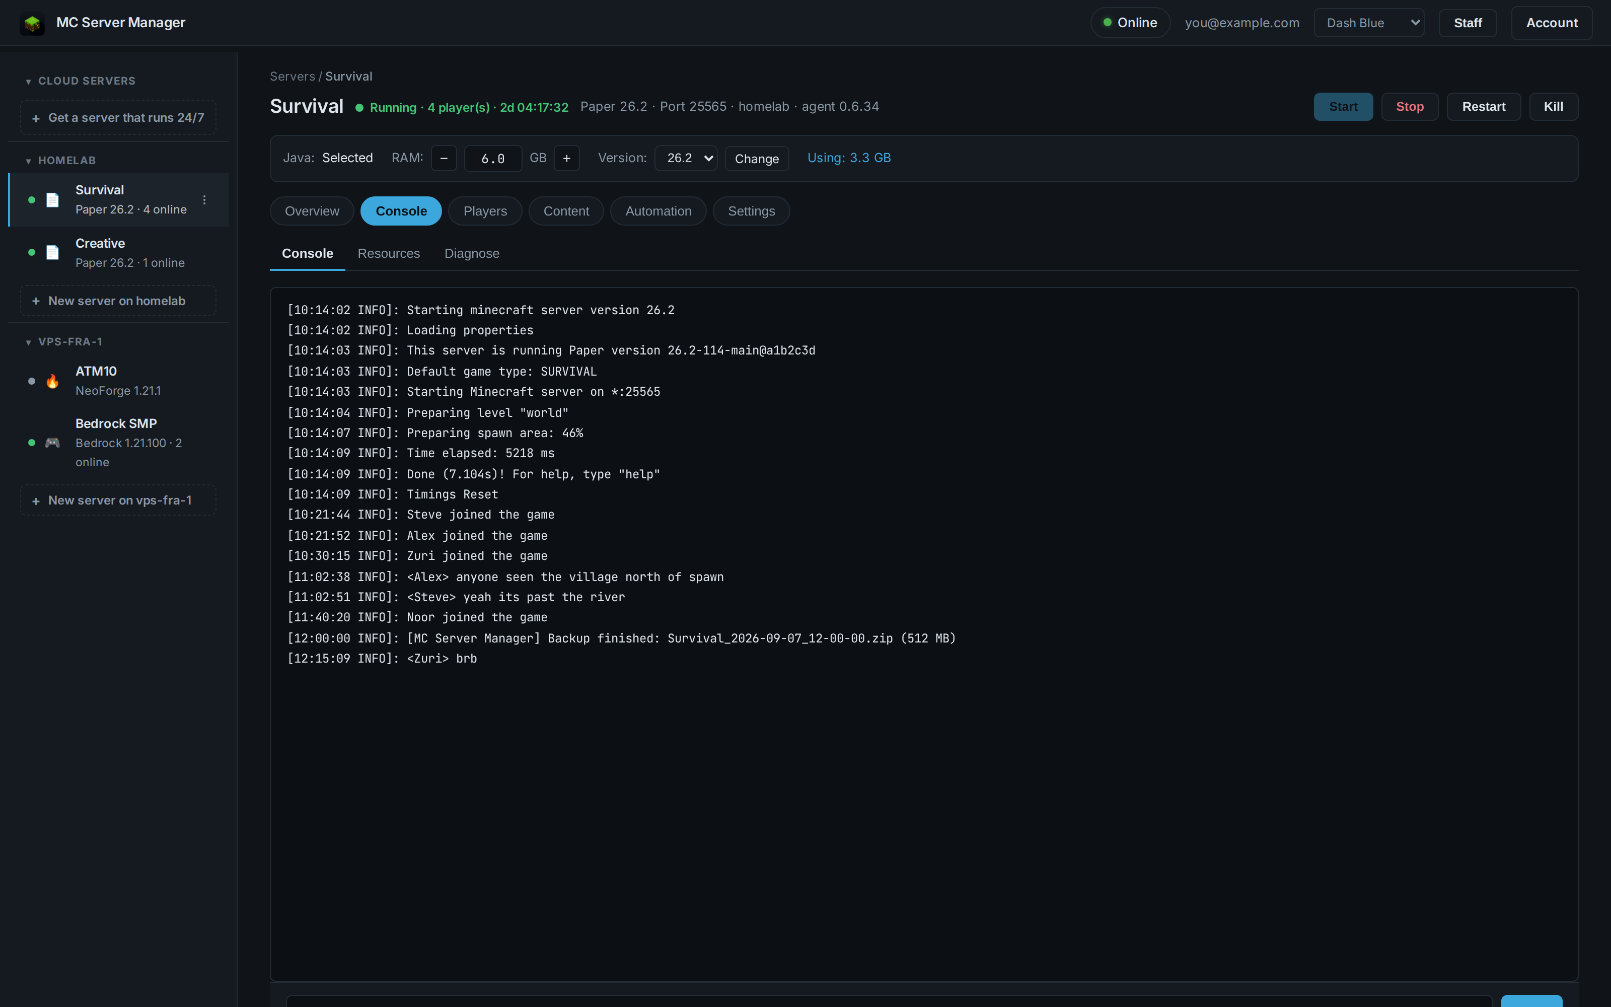Click the MC Server Manager title text
The height and width of the screenshot is (1007, 1611).
(x=120, y=23)
